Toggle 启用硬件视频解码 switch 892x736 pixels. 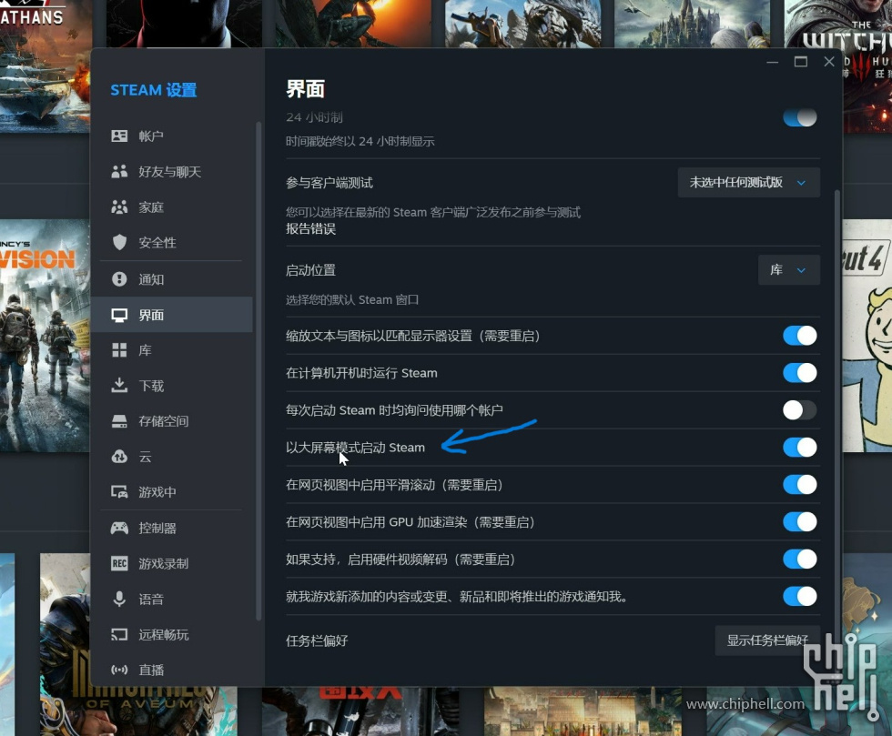pos(800,560)
